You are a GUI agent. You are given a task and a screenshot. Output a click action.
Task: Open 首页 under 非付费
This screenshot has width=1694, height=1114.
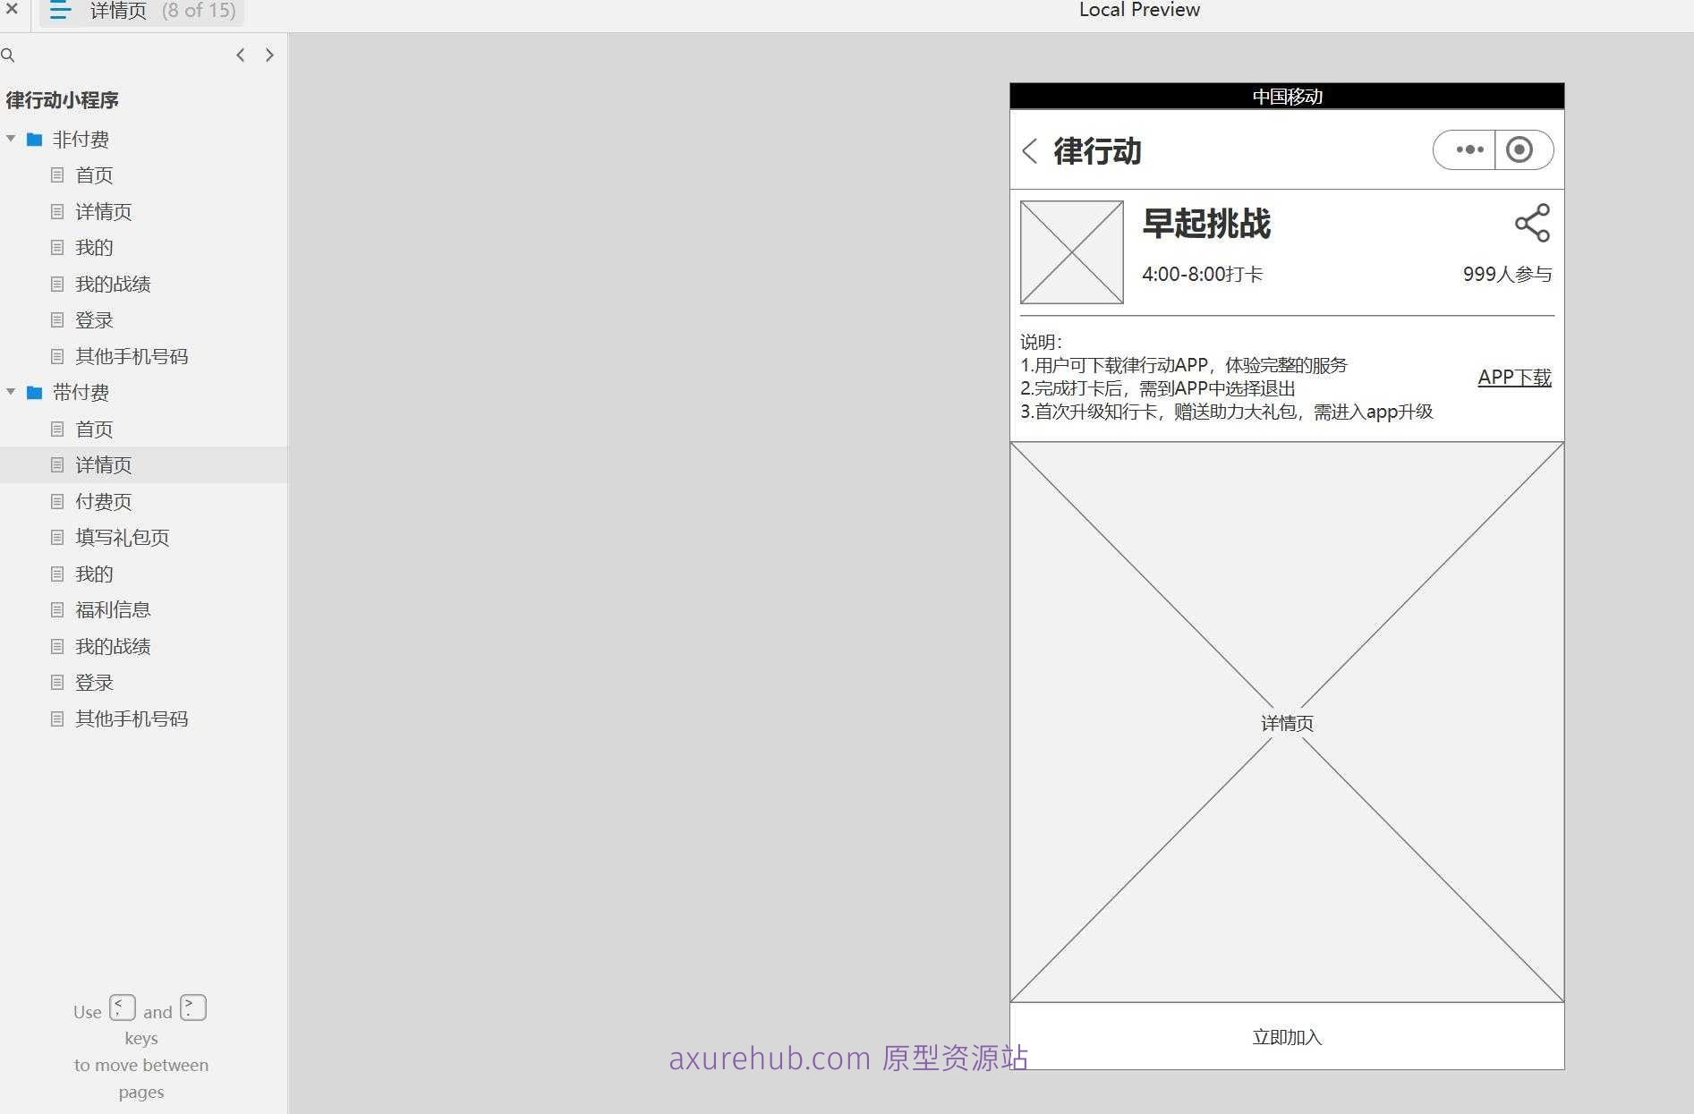point(94,175)
